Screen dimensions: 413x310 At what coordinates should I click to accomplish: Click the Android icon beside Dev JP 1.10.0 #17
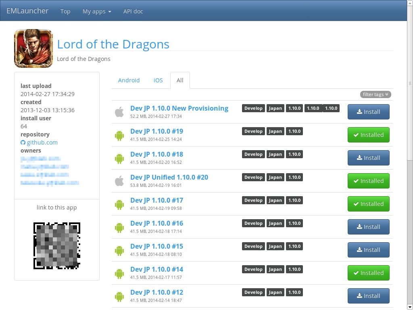pos(119,205)
